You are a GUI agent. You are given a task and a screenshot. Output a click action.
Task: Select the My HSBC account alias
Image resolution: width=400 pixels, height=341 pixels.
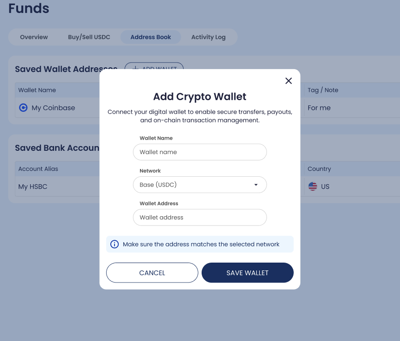(x=33, y=187)
